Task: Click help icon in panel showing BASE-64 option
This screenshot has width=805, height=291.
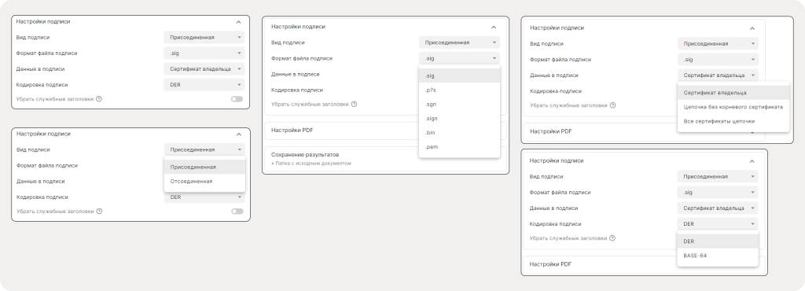Action: 613,238
